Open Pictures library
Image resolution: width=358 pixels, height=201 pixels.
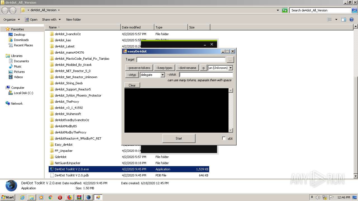(x=19, y=72)
